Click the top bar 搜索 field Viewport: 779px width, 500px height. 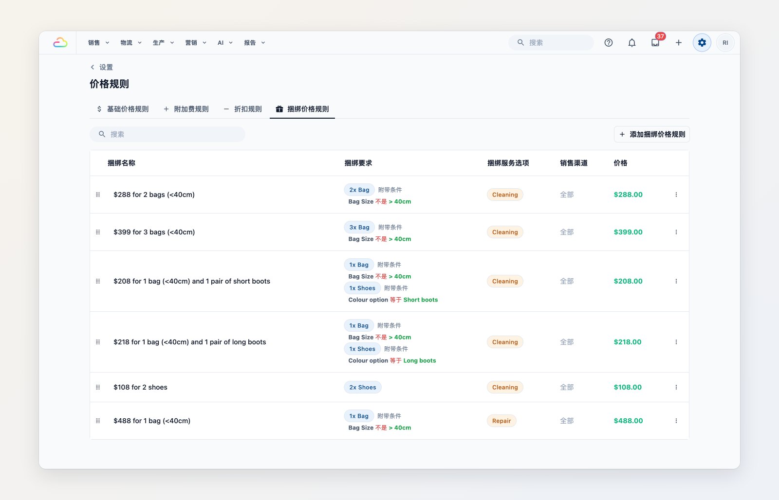tap(551, 43)
